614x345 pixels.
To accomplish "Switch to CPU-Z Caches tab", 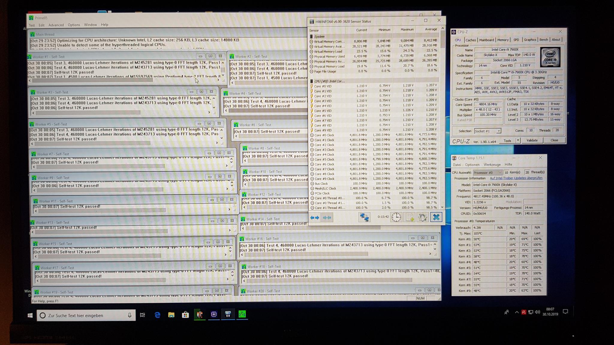I will [x=470, y=40].
